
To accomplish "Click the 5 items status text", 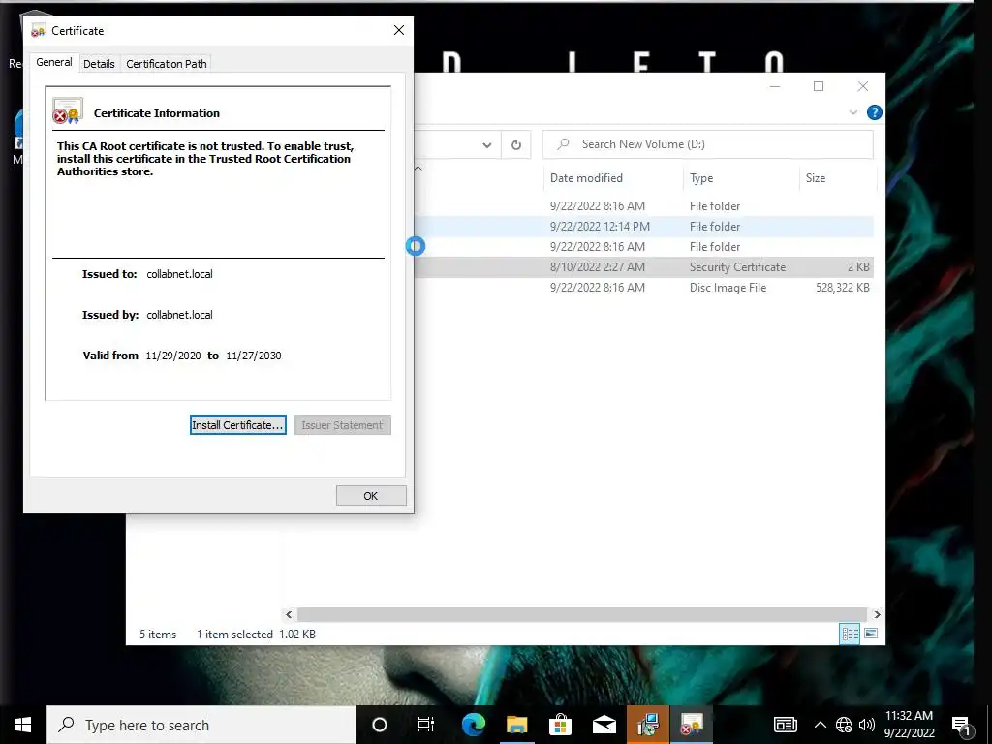I will click(158, 635).
